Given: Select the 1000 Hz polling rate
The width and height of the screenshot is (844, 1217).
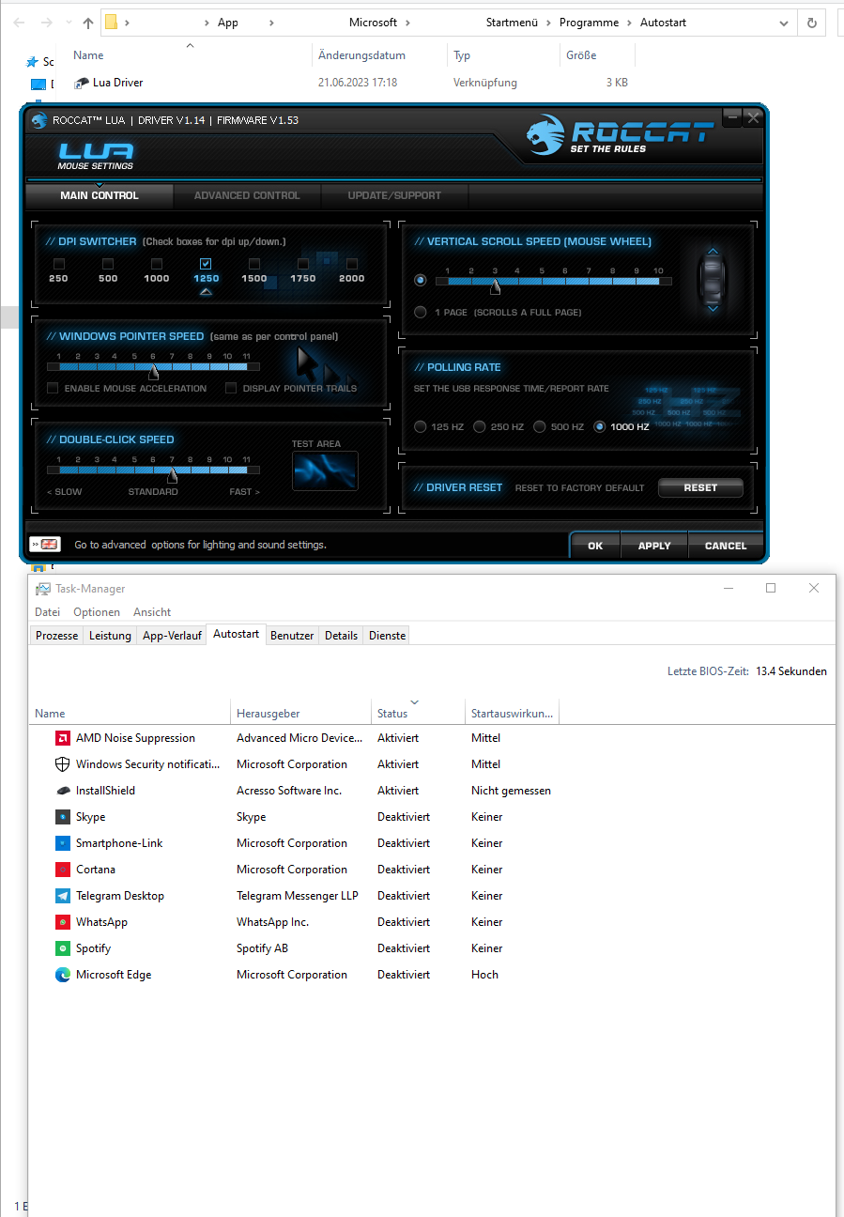Looking at the screenshot, I should pos(600,426).
